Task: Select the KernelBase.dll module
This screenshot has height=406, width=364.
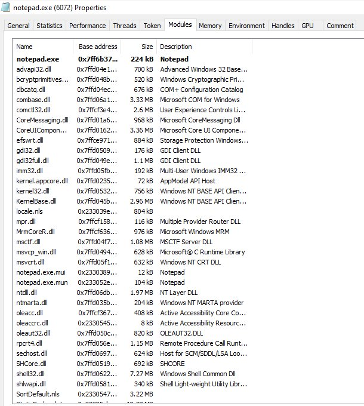Action: click(x=132, y=201)
